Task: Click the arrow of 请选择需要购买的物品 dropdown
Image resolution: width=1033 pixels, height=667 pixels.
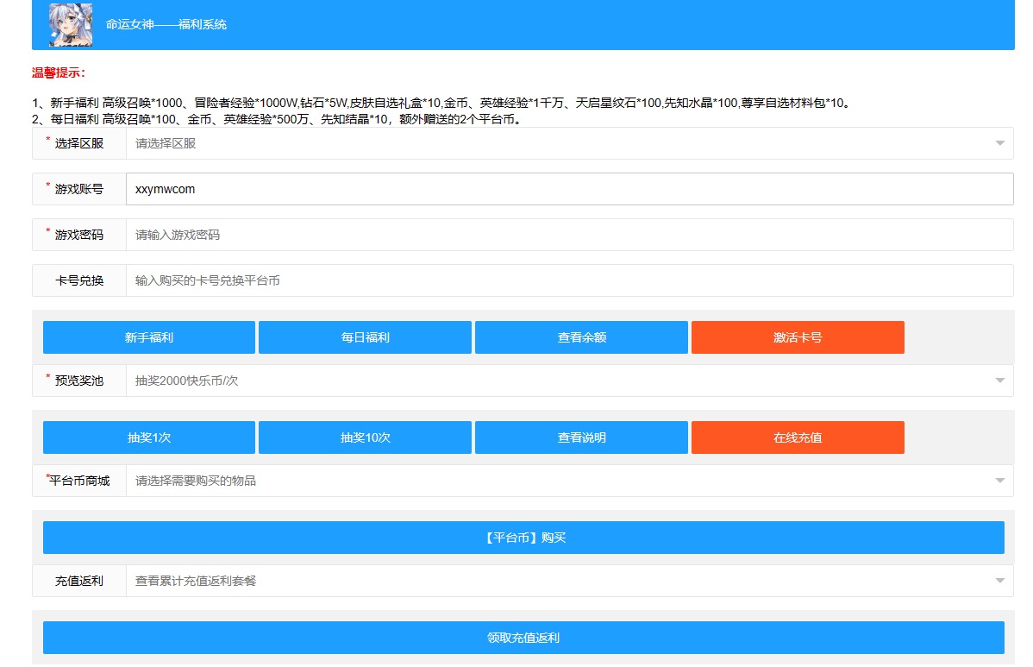Action: pyautogui.click(x=999, y=481)
